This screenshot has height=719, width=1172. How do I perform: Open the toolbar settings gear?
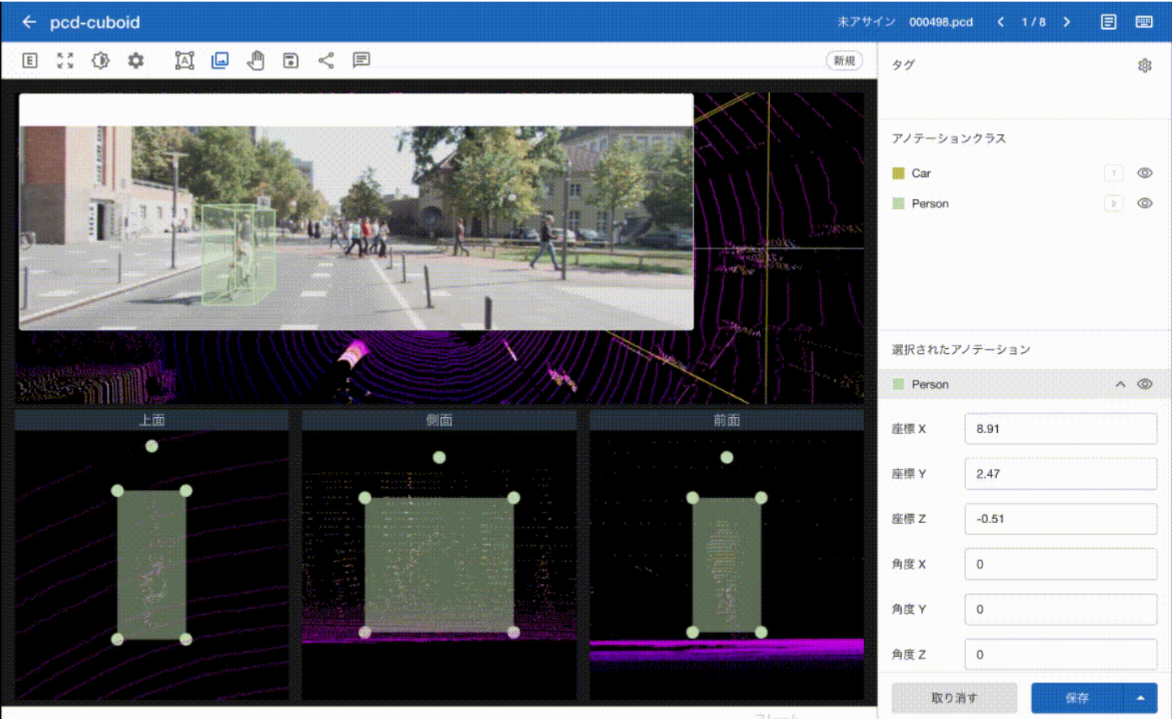coord(136,61)
